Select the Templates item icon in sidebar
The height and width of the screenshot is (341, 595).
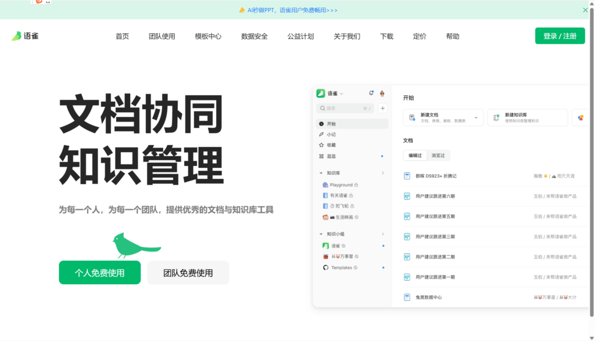tap(325, 267)
